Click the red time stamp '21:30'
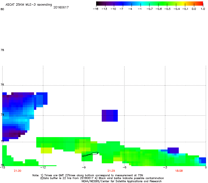Image resolution: width=208 pixels, height=183 pixels. pos(17,171)
